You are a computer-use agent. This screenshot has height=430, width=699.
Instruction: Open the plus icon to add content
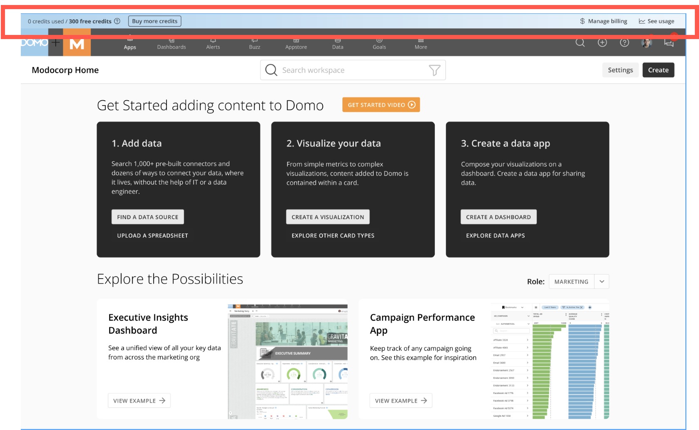click(602, 42)
